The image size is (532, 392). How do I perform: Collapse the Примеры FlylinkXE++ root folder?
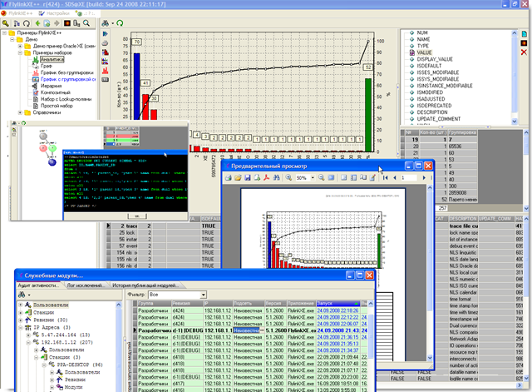click(4, 33)
